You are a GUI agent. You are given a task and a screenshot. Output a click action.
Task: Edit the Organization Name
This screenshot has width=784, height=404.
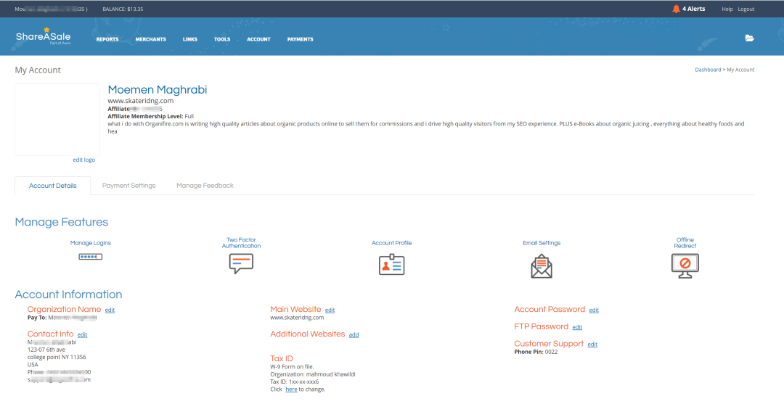pyautogui.click(x=110, y=310)
